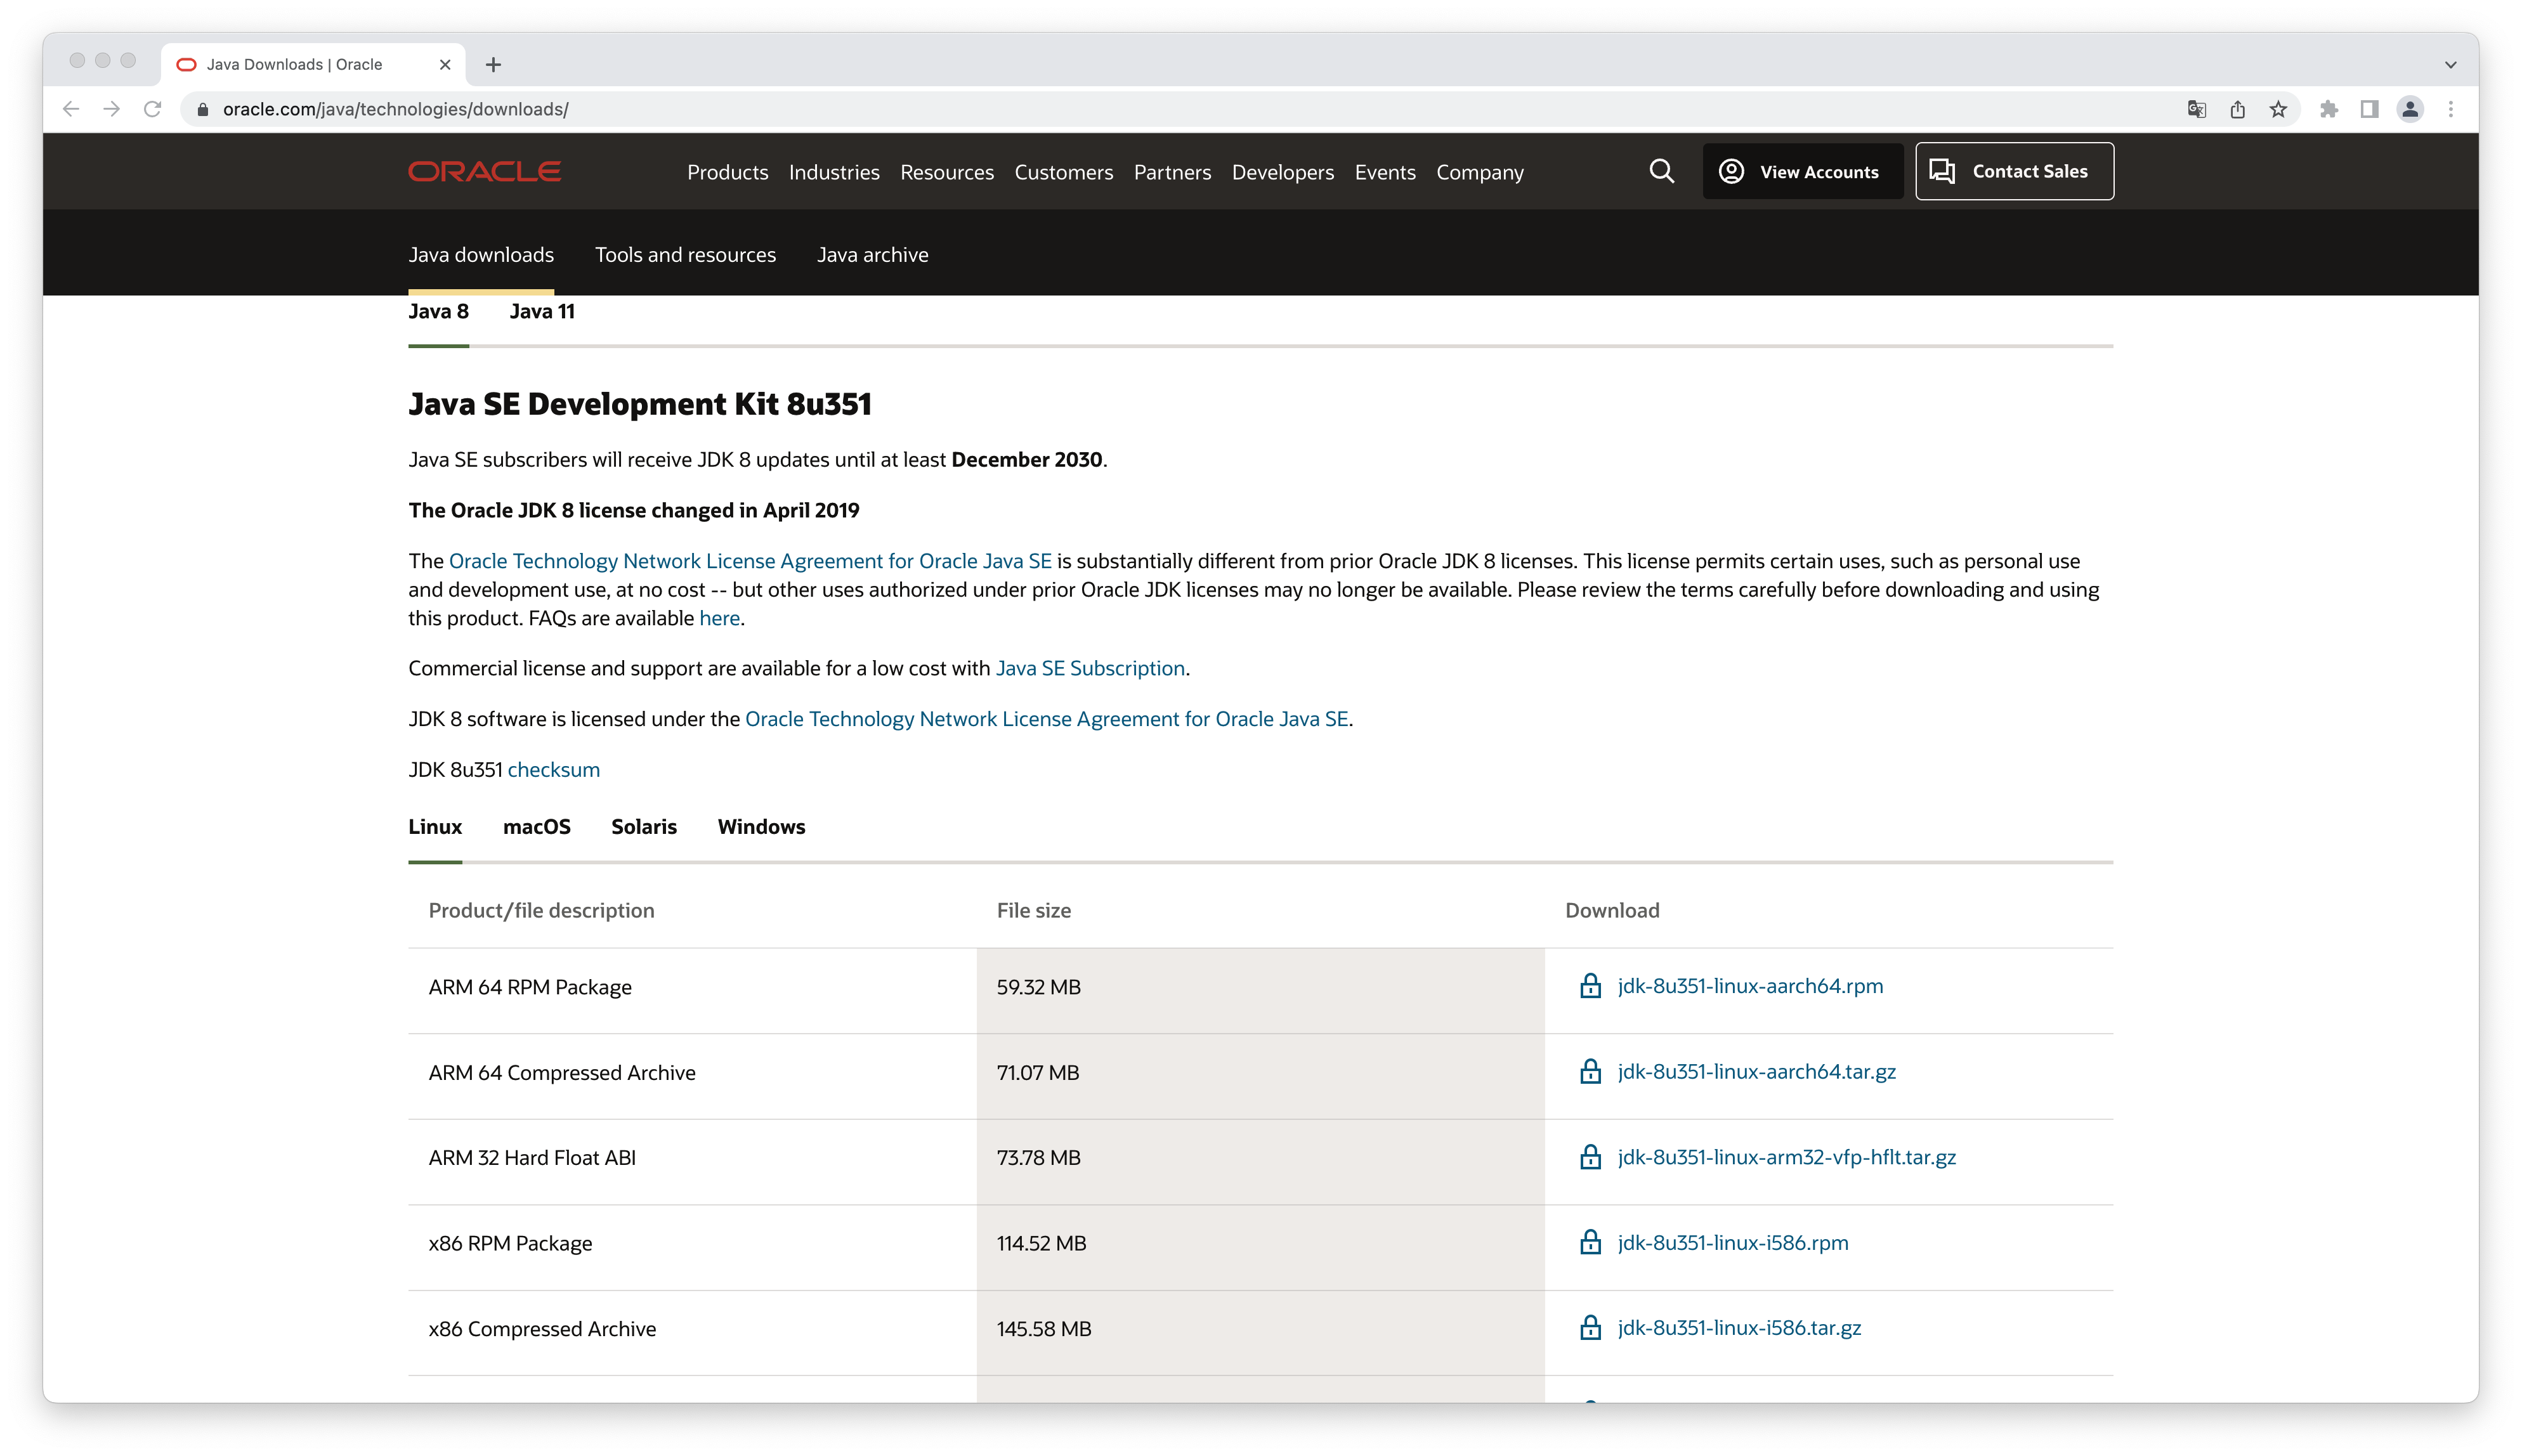Screen dimensions: 2522x1456
Task: Open the Industries menu
Action: click(834, 172)
